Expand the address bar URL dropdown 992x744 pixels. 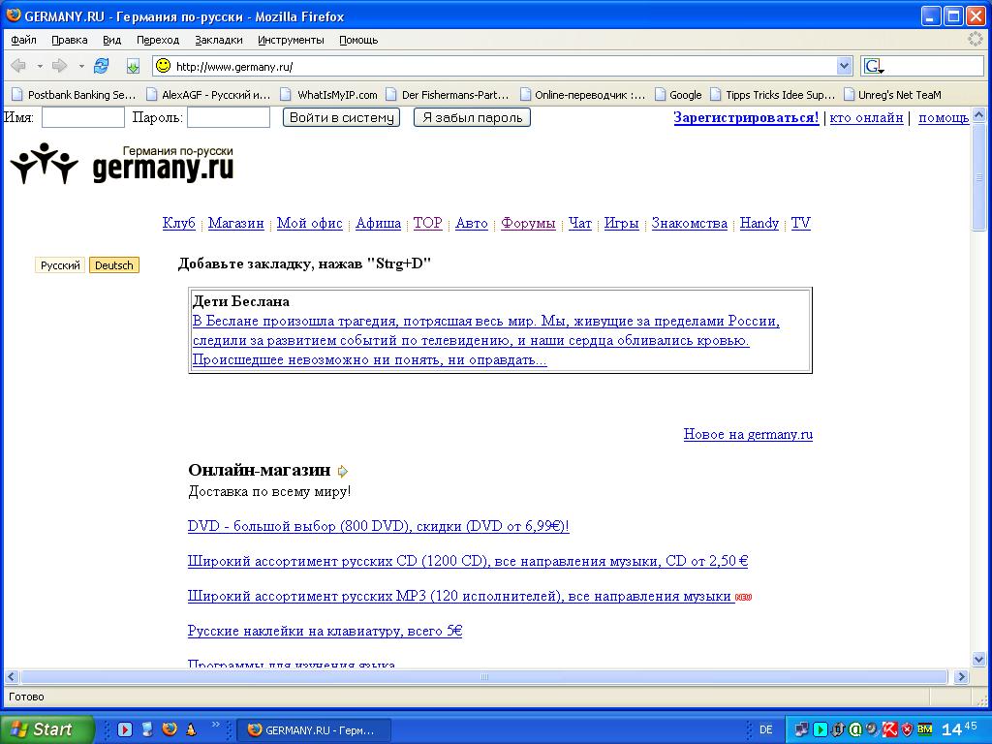click(844, 66)
